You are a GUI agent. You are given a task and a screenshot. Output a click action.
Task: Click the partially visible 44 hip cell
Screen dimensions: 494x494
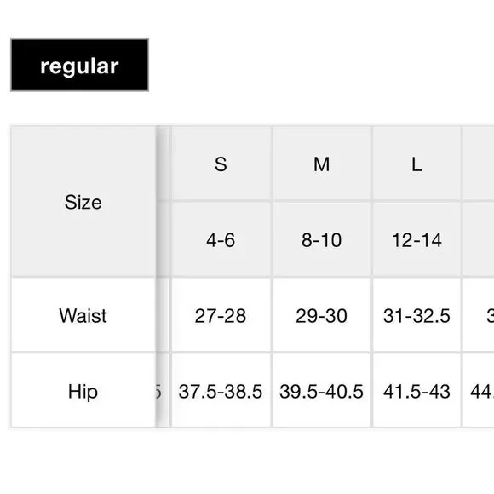tap(479, 391)
